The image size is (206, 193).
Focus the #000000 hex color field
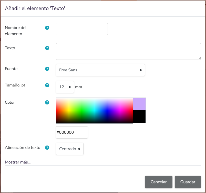(x=72, y=132)
